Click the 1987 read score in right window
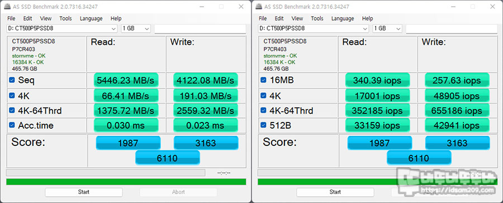 pyautogui.click(x=380, y=143)
